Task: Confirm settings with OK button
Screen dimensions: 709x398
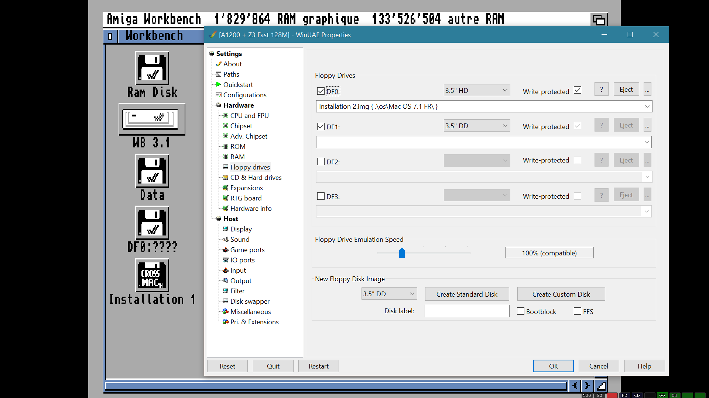Action: (x=553, y=366)
